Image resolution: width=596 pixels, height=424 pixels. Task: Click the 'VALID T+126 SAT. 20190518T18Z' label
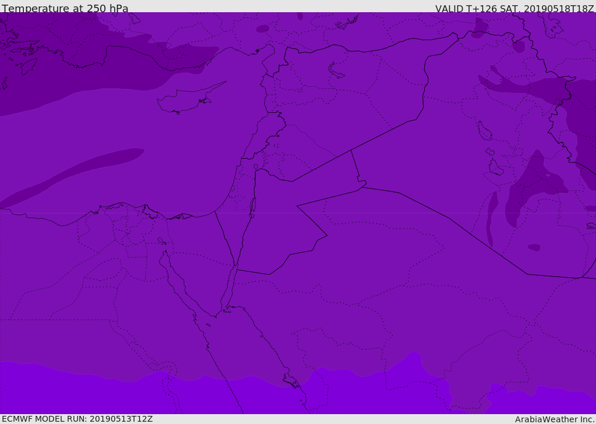pos(515,8)
